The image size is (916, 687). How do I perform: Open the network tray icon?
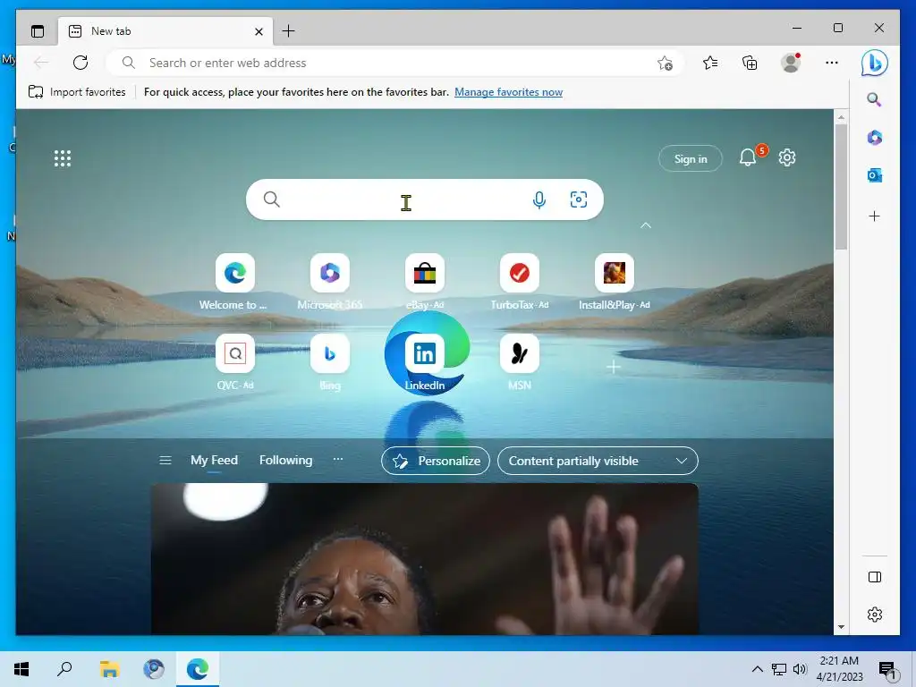[x=779, y=669]
